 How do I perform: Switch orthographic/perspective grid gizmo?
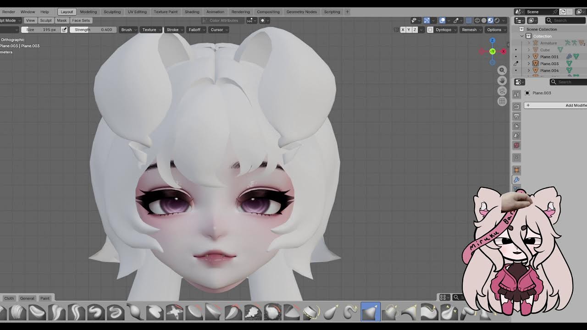(502, 101)
